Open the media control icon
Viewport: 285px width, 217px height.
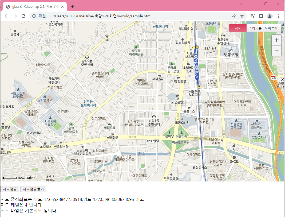coord(252,16)
